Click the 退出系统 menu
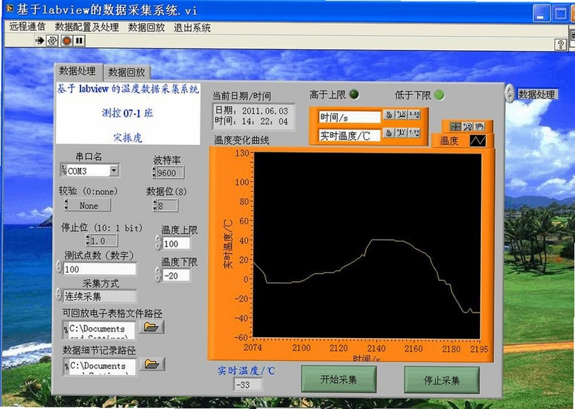This screenshot has width=575, height=409. (x=192, y=28)
